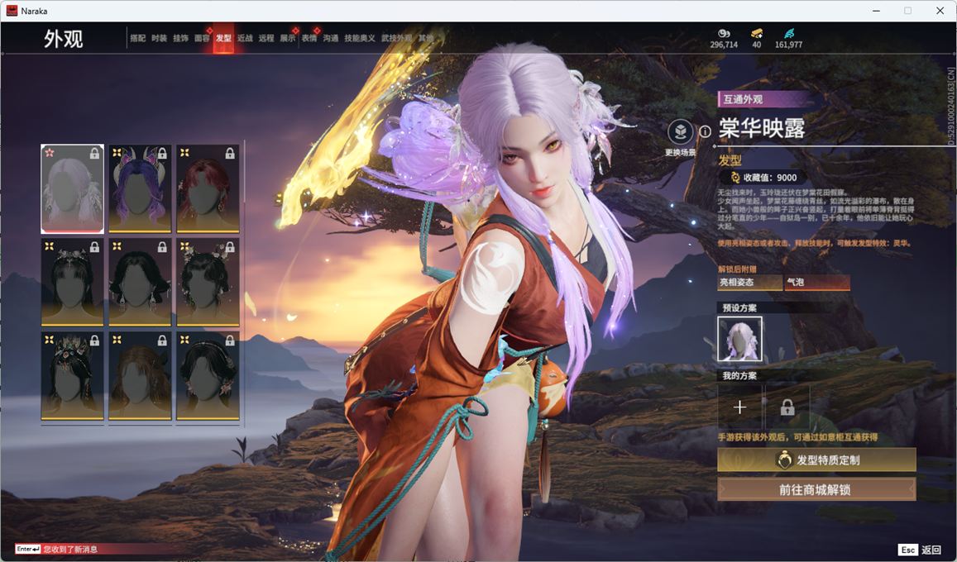Select the black hairstyle in second row first column
957x562 pixels.
[x=72, y=282]
